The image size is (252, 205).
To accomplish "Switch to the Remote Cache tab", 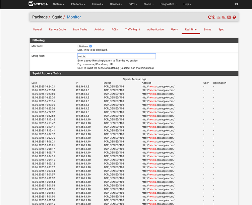I will click(57, 30).
